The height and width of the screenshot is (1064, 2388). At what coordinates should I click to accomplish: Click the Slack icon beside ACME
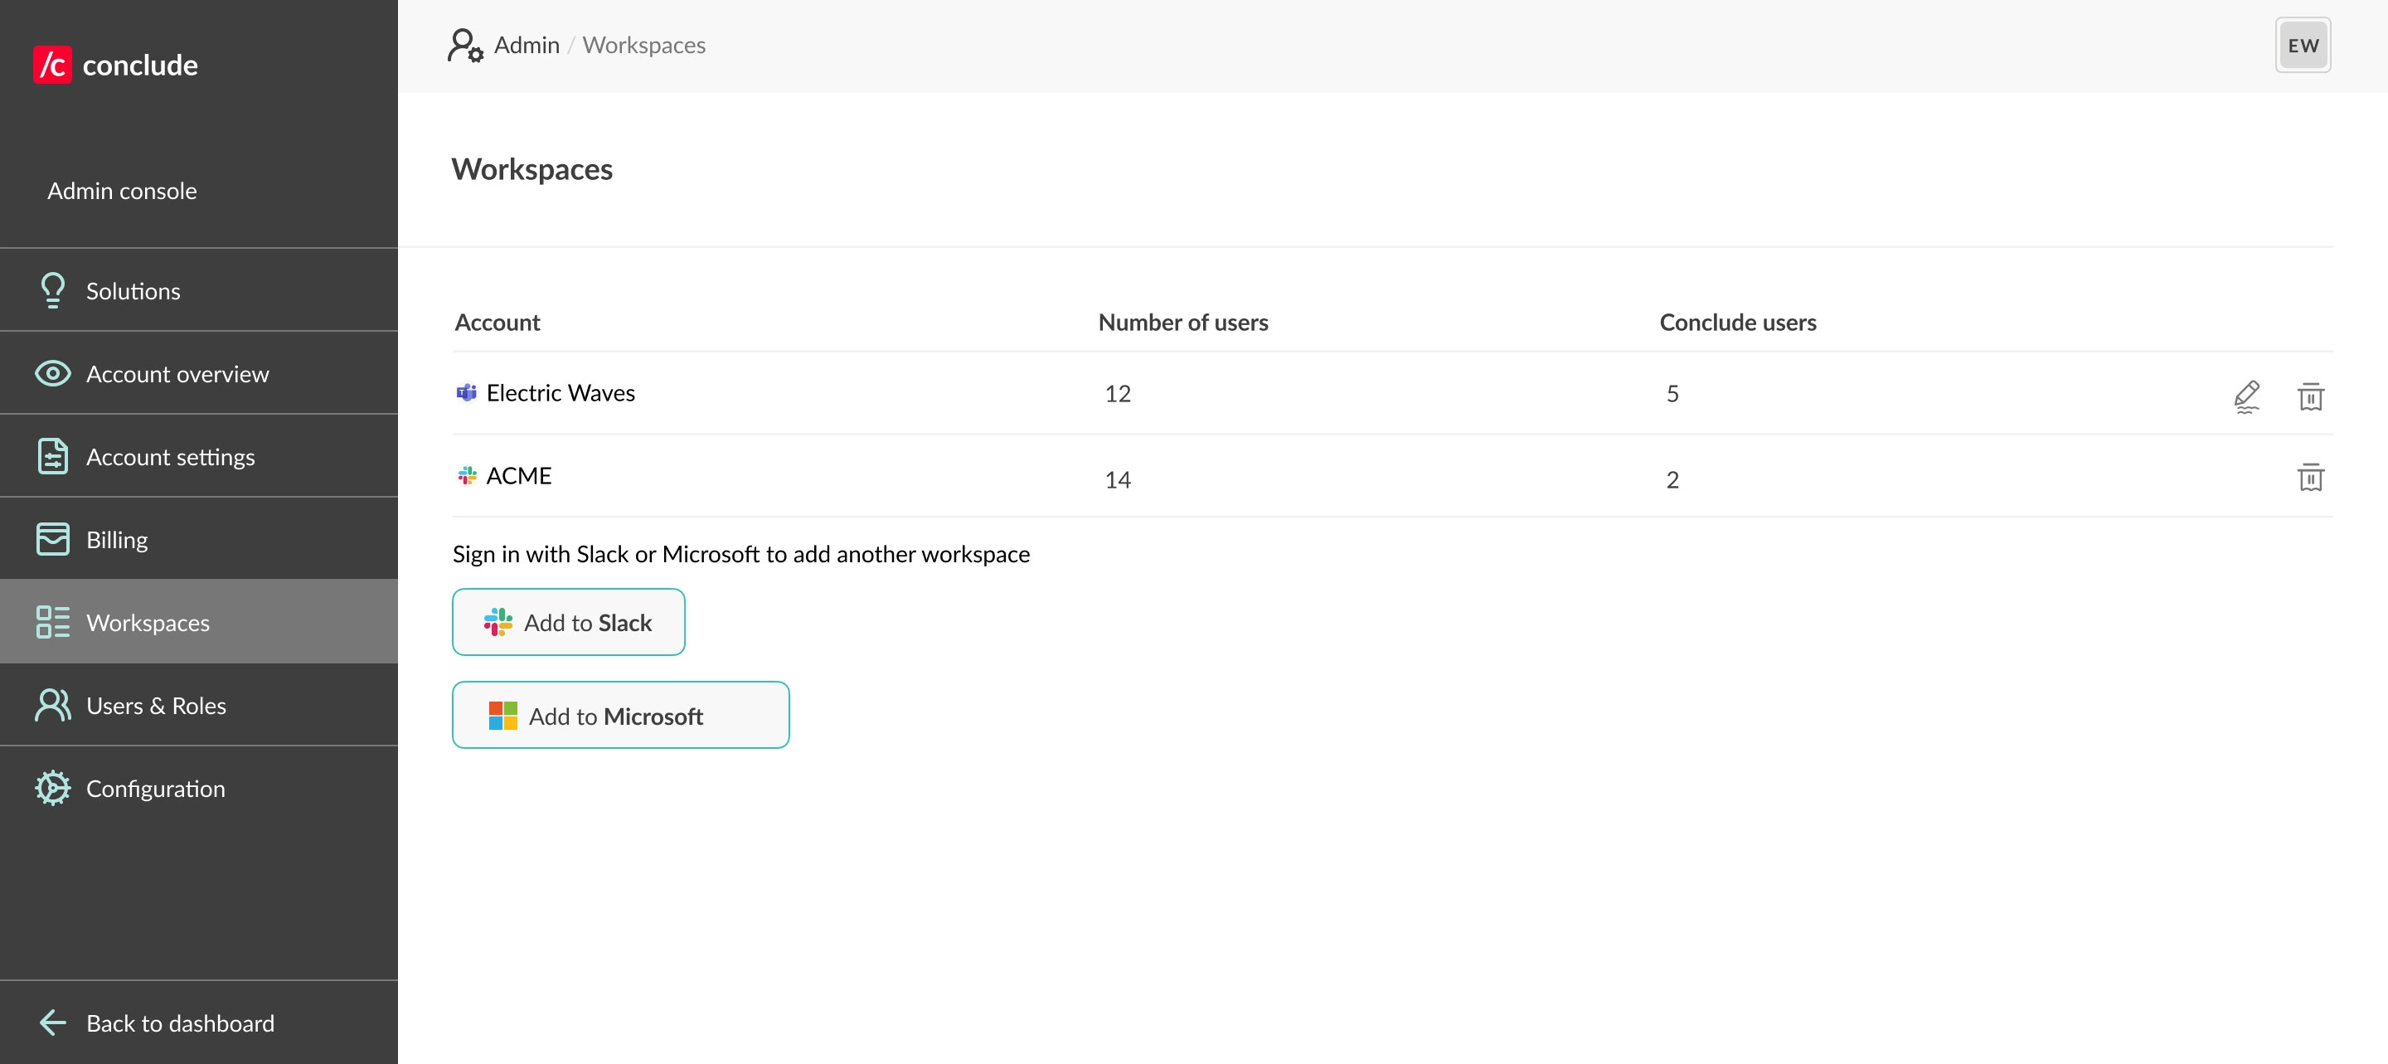tap(467, 475)
